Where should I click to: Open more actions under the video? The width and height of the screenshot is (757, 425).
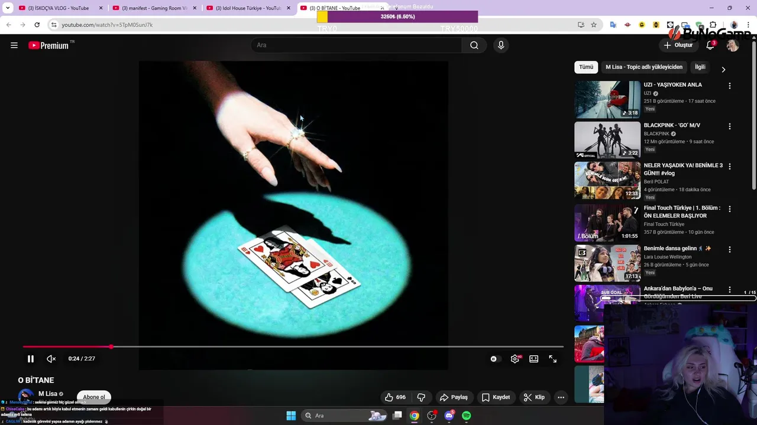(x=561, y=397)
